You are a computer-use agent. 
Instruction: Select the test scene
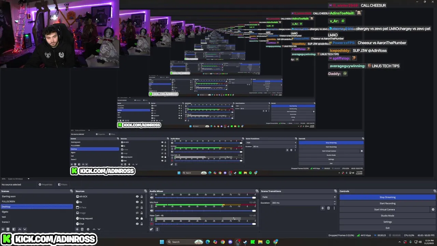(x=36, y=217)
